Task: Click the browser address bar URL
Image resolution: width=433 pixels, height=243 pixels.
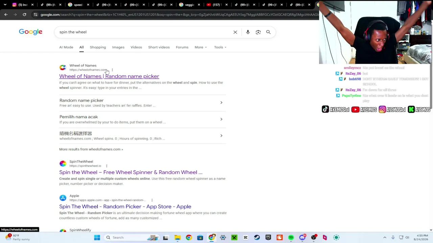Action: tap(179, 15)
